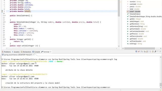The width and height of the screenshot is (162, 91).
Task: Select the no-argument DetalleOrden() in the Outline
Action: (x=135, y=14)
